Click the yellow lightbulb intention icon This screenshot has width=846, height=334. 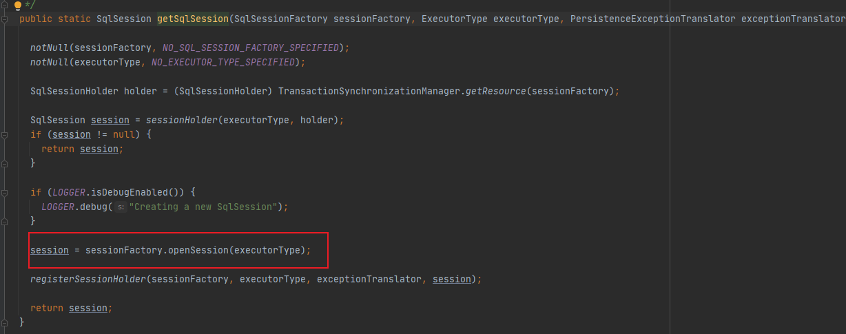point(19,5)
